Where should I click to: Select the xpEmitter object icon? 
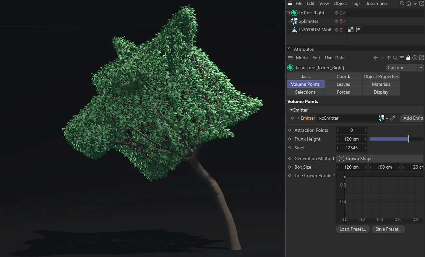(294, 21)
